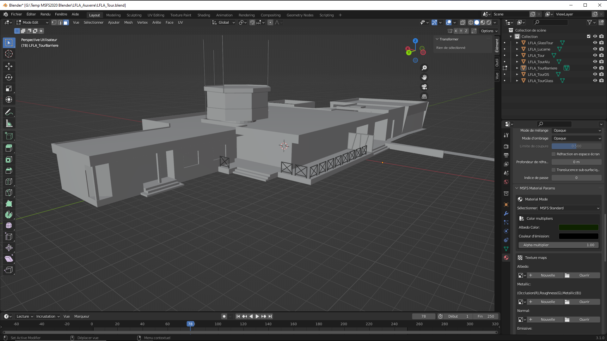Toggle perspective/orthographic grid icon
This screenshot has height=341, width=607.
424,96
